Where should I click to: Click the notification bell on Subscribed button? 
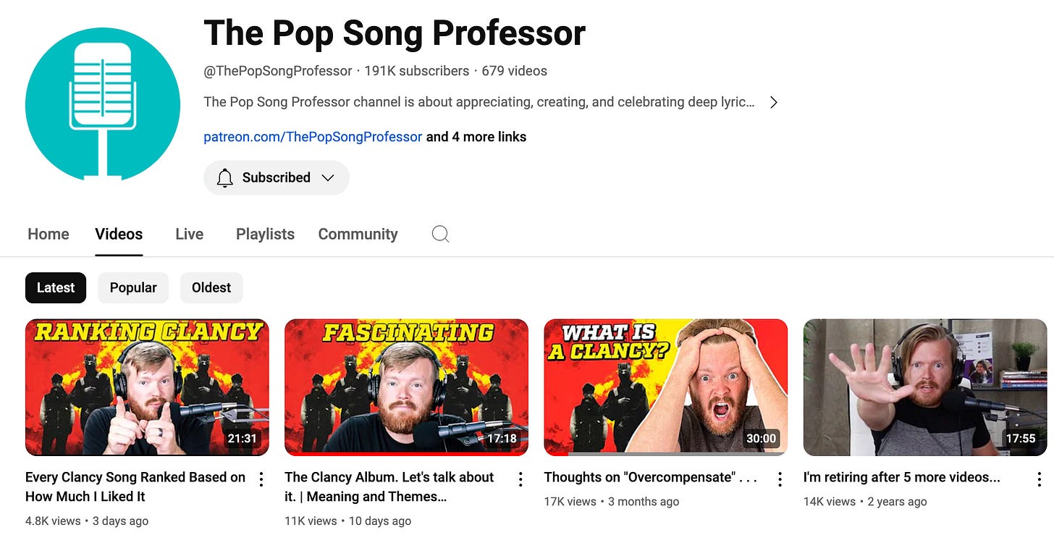[225, 178]
